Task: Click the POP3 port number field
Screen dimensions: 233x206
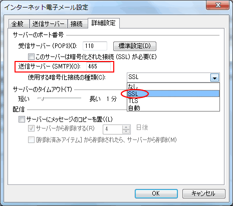Action: (x=95, y=46)
